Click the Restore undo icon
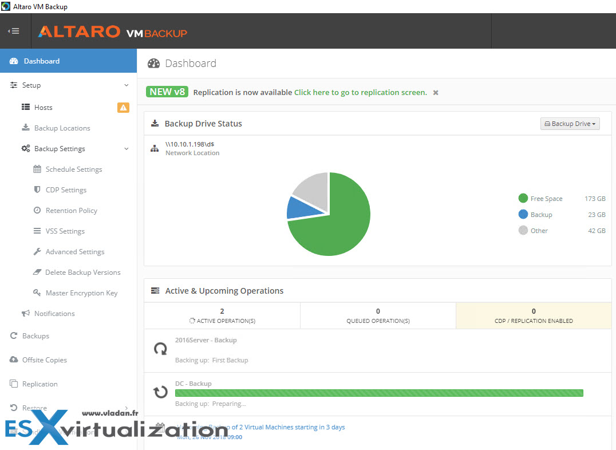Viewport: 616px width, 450px height. (x=14, y=408)
